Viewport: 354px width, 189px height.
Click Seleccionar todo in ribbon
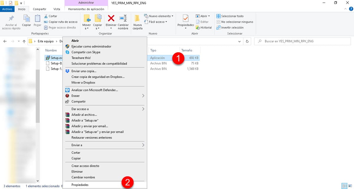[x=230, y=16]
